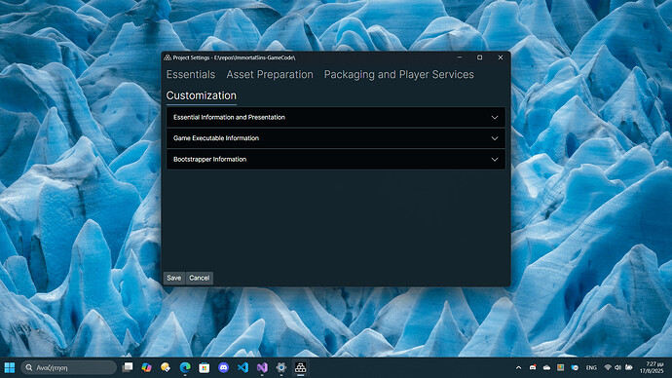Image resolution: width=672 pixels, height=378 pixels.
Task: Launch Copilot from the taskbar
Action: pos(146,367)
